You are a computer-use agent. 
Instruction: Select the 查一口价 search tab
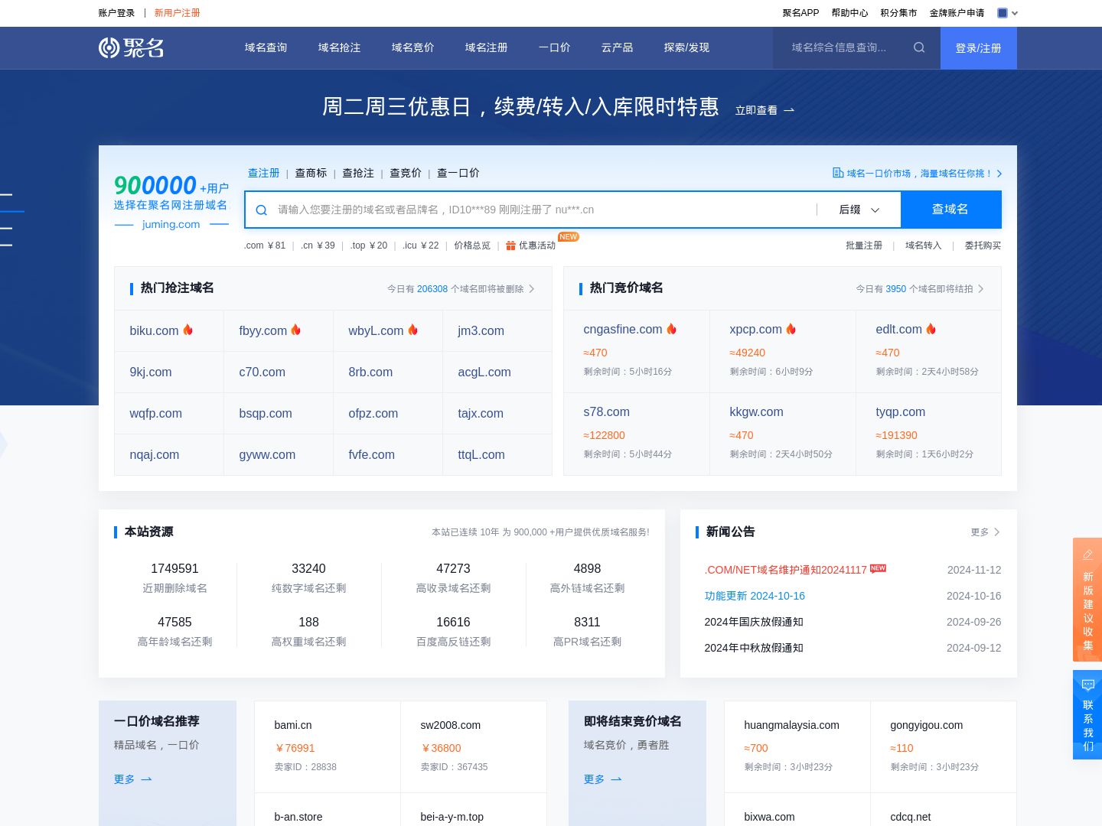(x=458, y=173)
